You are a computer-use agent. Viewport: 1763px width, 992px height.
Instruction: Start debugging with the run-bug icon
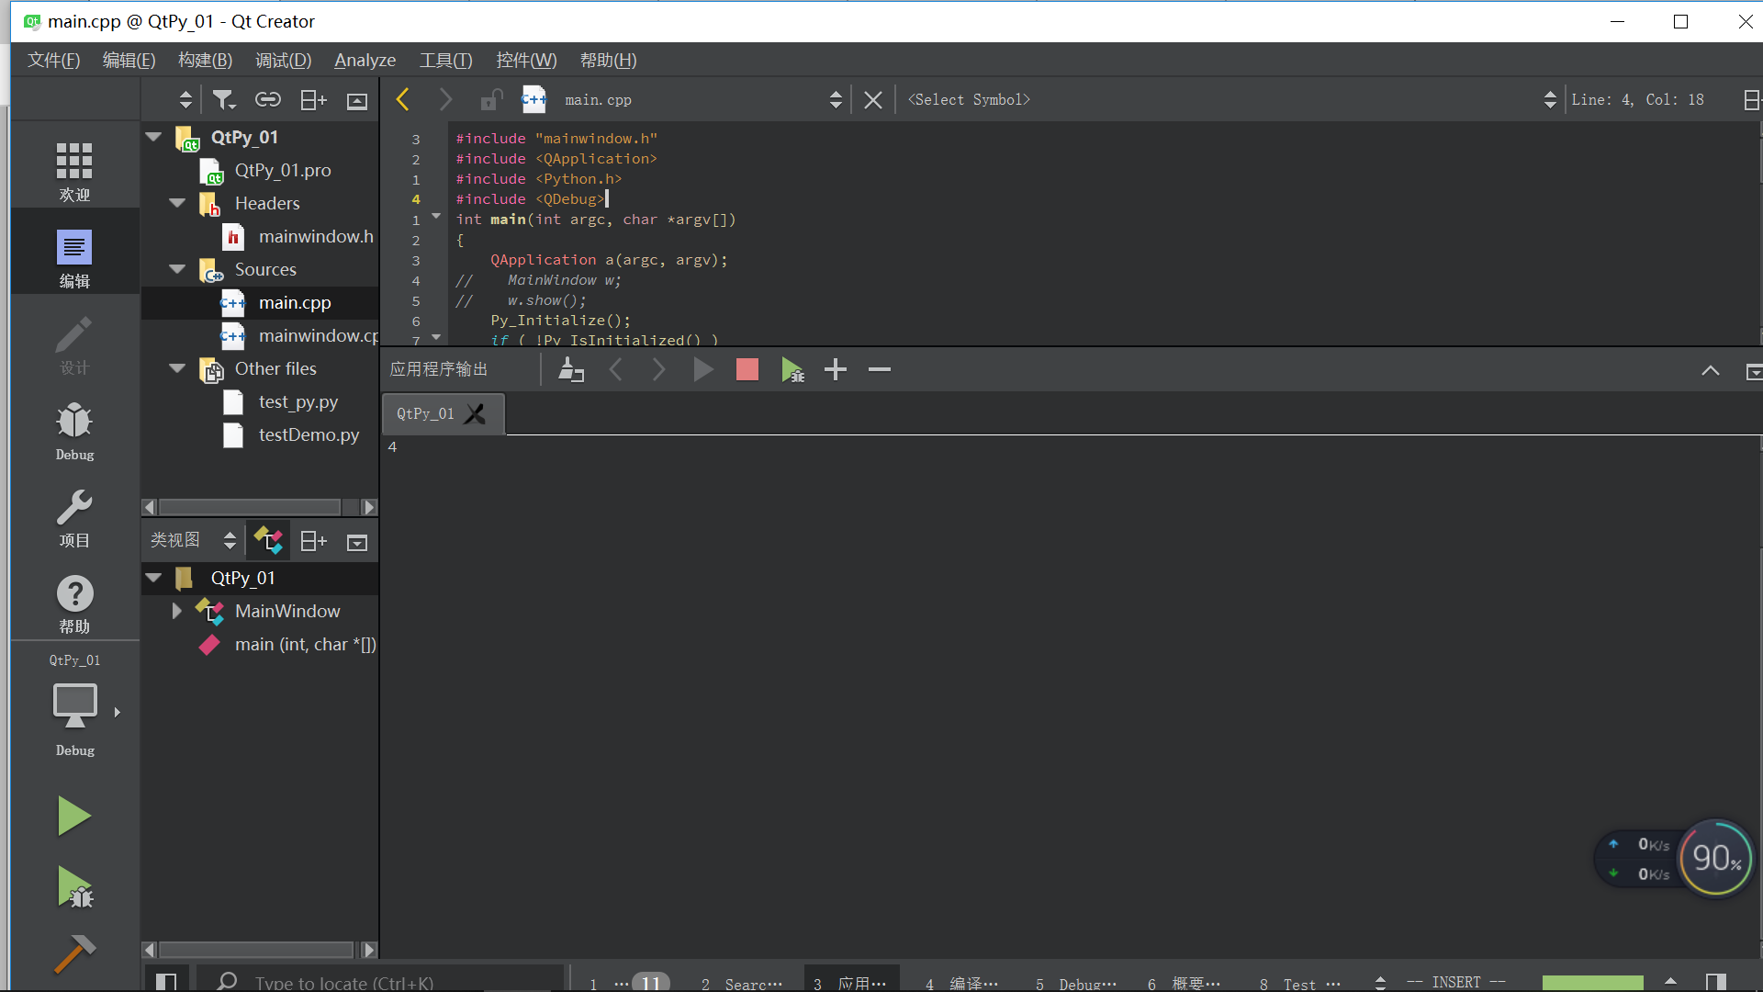coord(73,887)
